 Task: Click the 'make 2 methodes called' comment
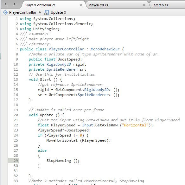point(86,181)
